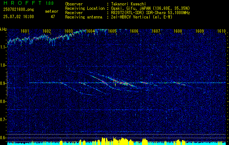Click observer name Takanori Kawachi
Screen dimensions: 229x145
click(129, 4)
